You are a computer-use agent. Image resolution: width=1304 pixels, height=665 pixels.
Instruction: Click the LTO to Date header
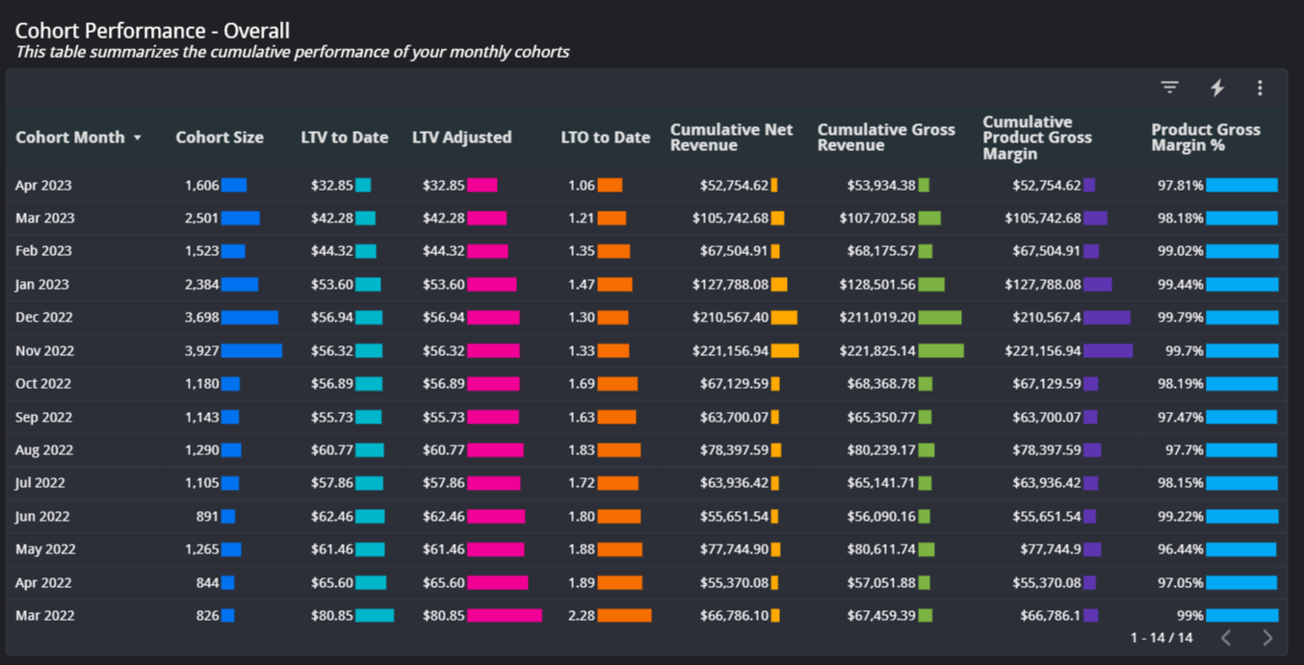click(605, 138)
